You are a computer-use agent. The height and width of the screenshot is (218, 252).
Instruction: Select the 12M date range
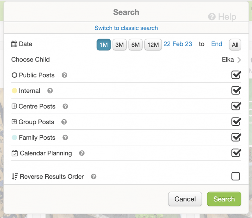[153, 45]
